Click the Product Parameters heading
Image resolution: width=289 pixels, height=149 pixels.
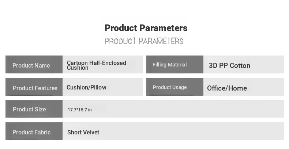pyautogui.click(x=146, y=28)
